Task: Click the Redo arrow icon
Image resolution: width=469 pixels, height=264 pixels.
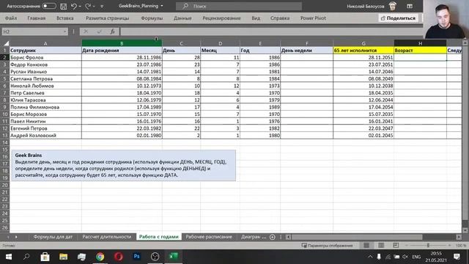Action: click(88, 6)
